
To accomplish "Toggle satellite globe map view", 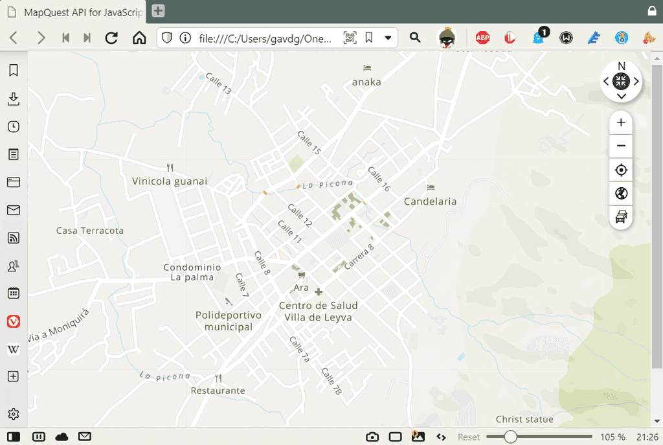I will pyautogui.click(x=621, y=194).
